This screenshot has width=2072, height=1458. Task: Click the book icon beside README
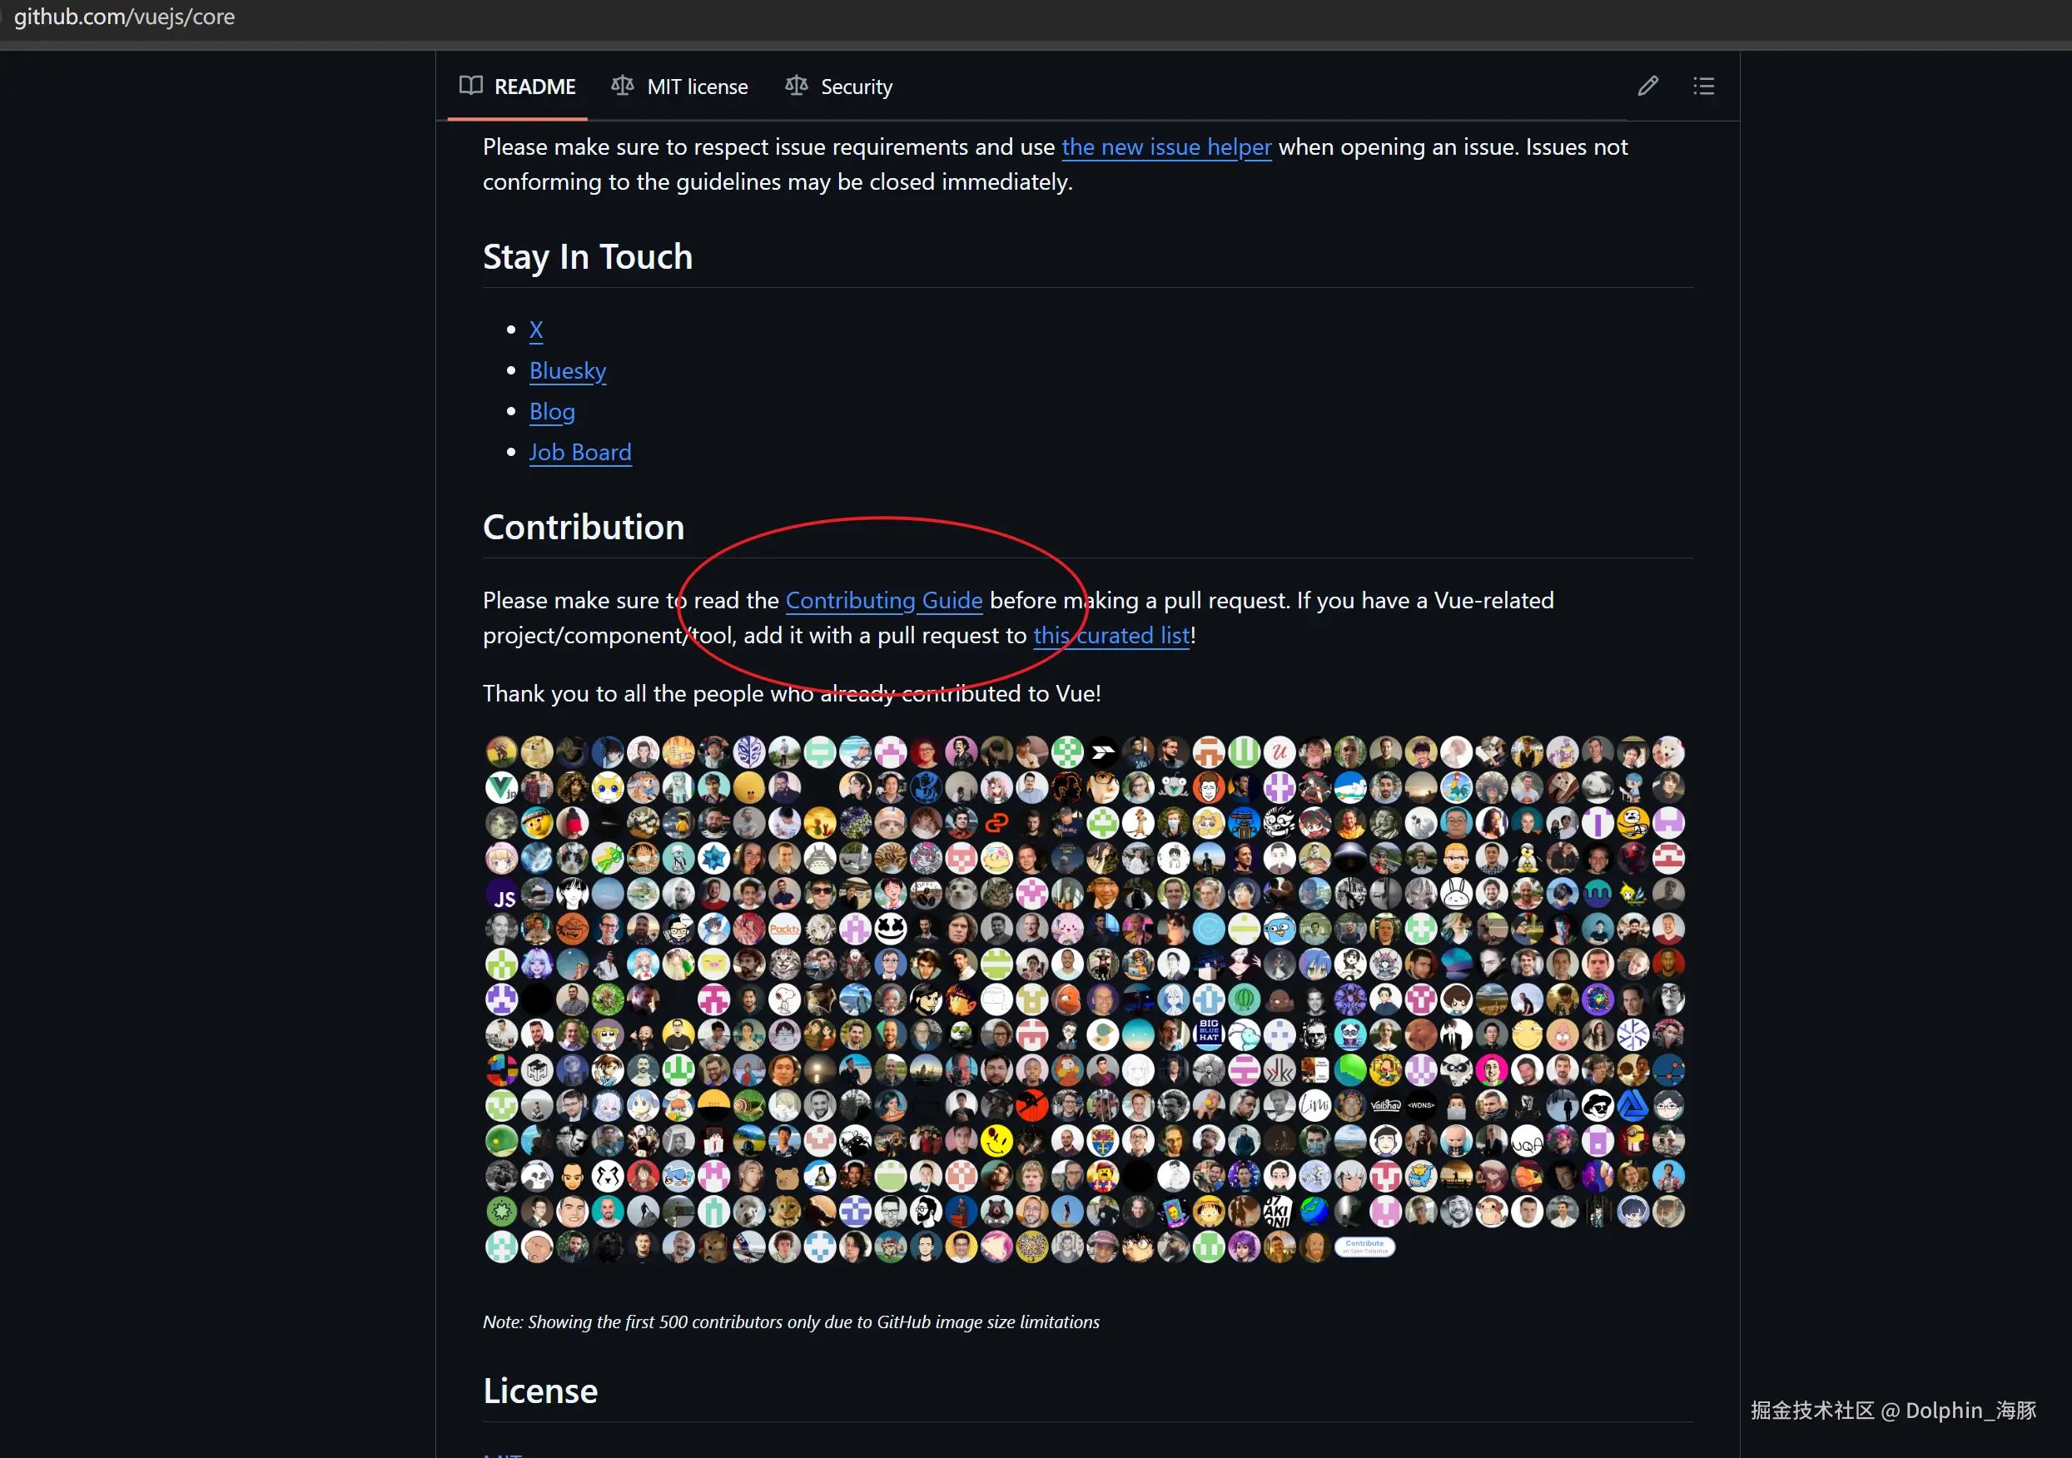point(471,86)
